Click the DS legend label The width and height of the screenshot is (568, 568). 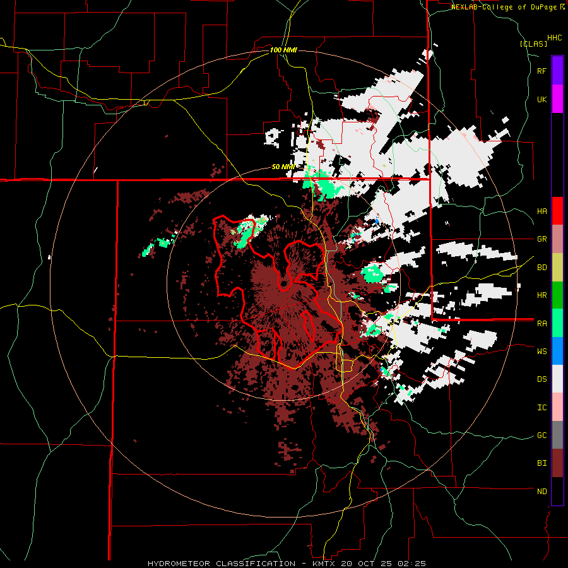(541, 379)
